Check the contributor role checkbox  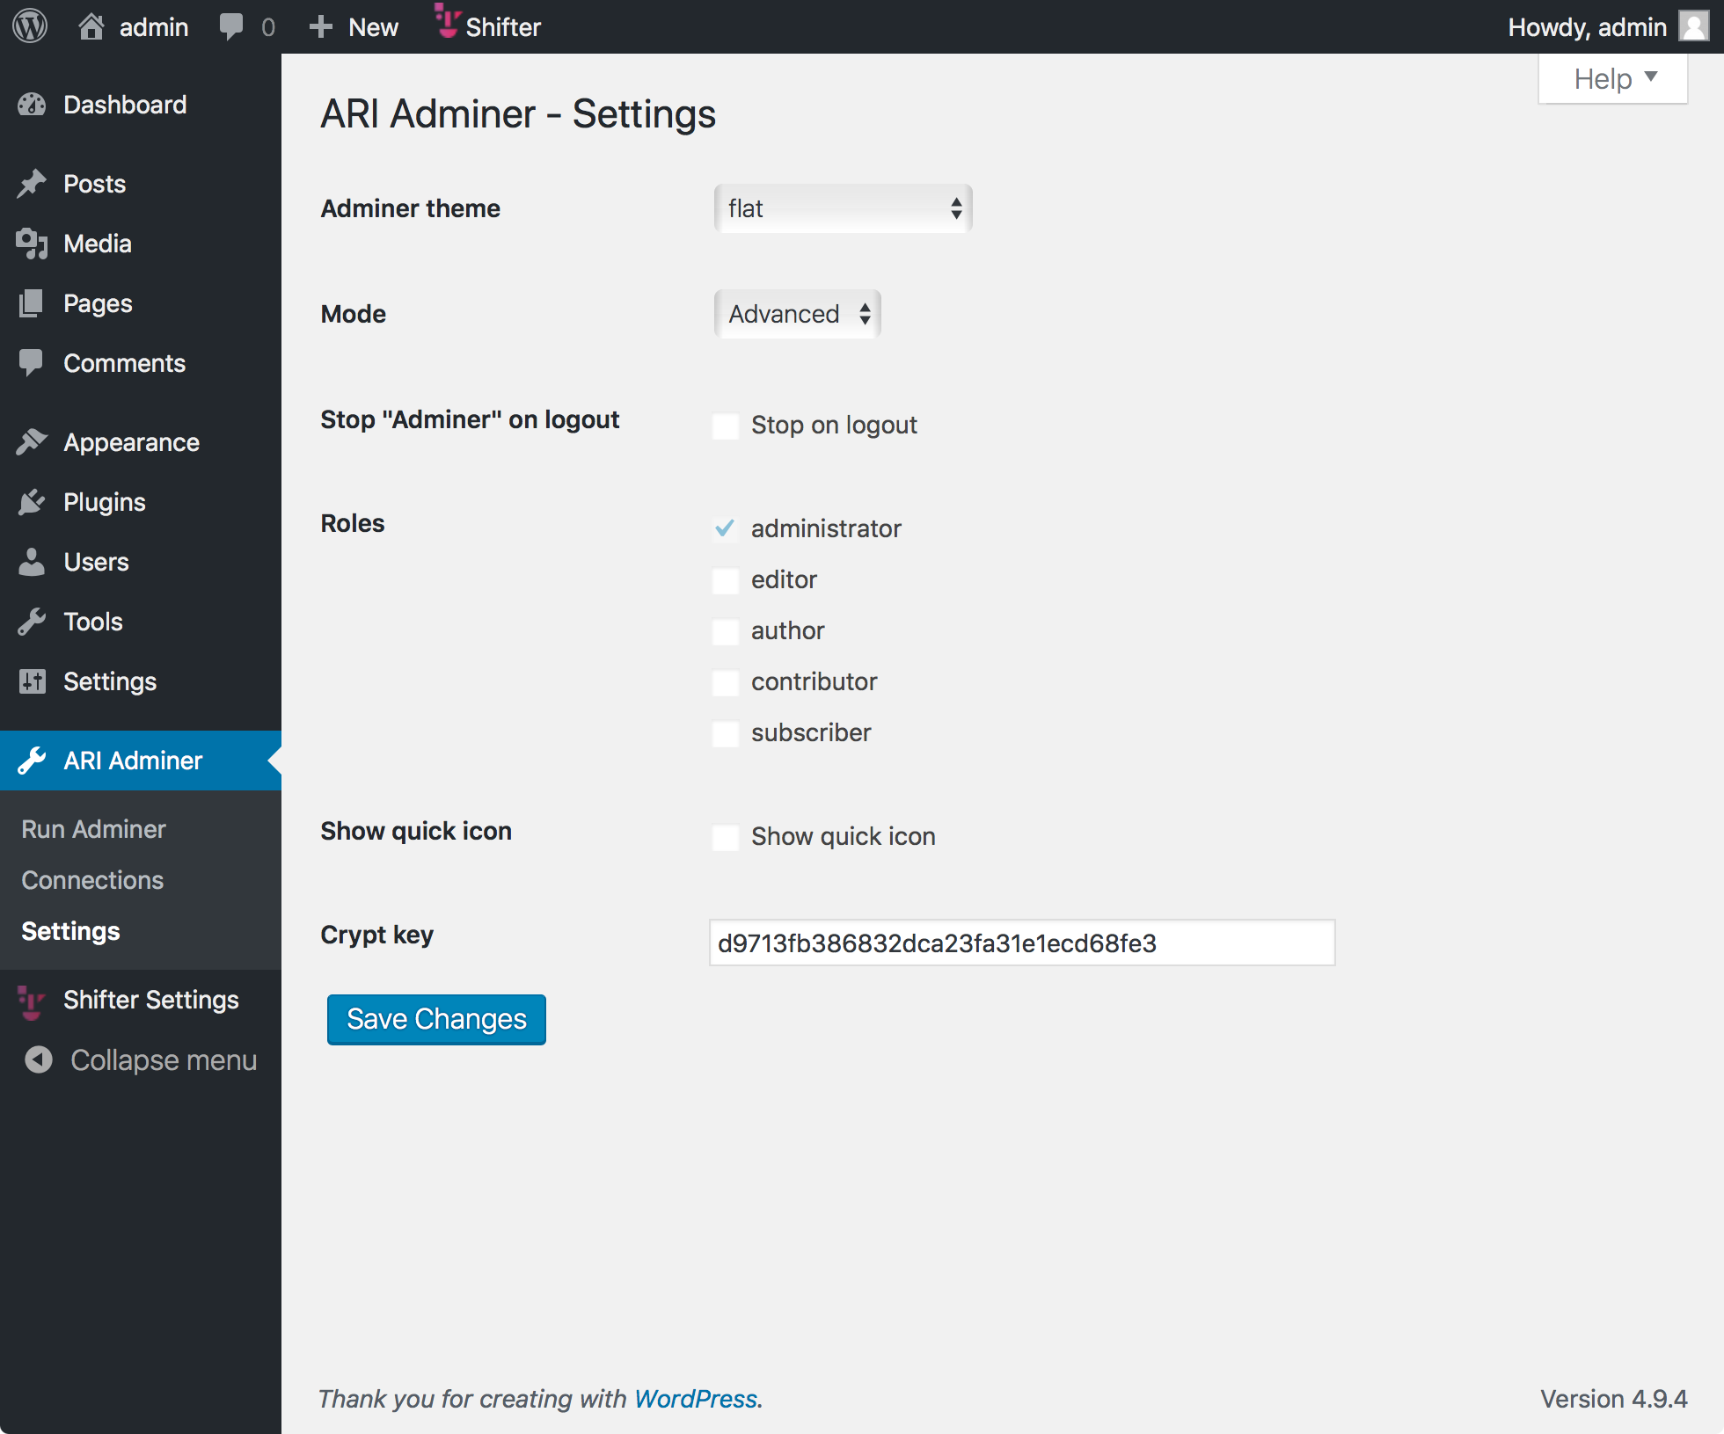pyautogui.click(x=726, y=682)
